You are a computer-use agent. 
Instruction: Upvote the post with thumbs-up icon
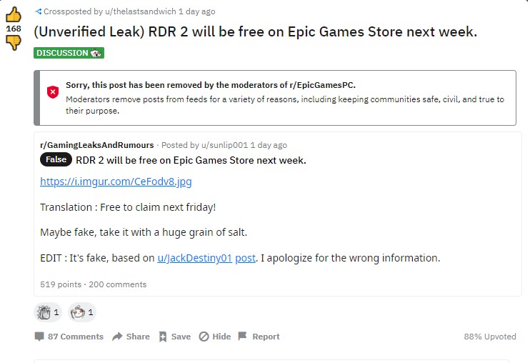(x=14, y=14)
